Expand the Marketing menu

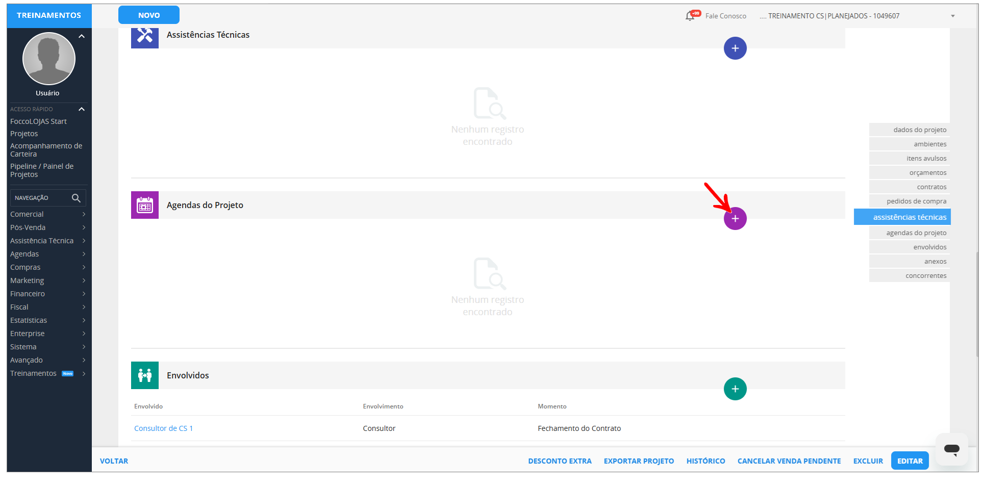48,280
